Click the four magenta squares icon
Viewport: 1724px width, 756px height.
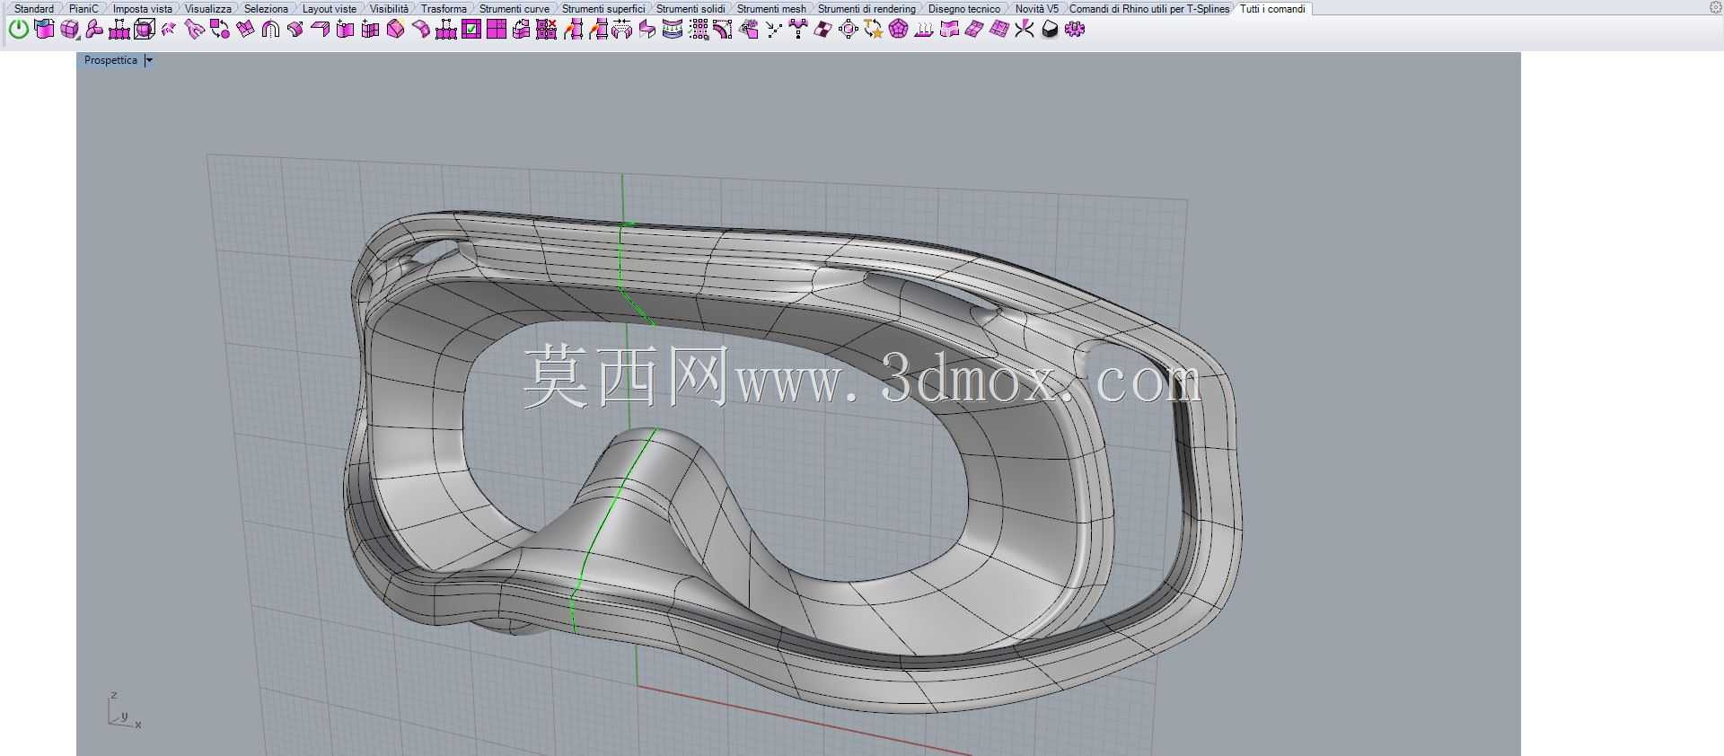[x=497, y=30]
